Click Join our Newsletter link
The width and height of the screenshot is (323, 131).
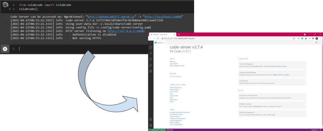click(176, 125)
